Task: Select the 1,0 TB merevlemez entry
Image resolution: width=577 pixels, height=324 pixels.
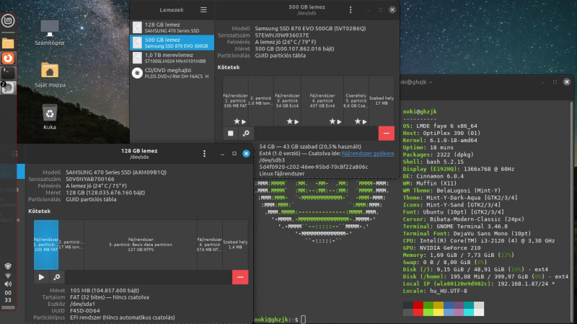Action: tap(172, 58)
